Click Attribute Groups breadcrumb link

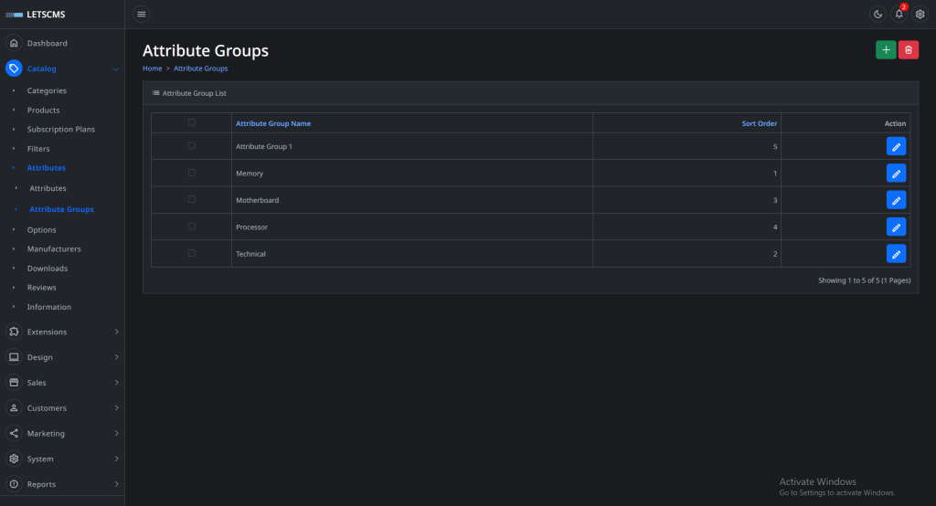click(200, 69)
